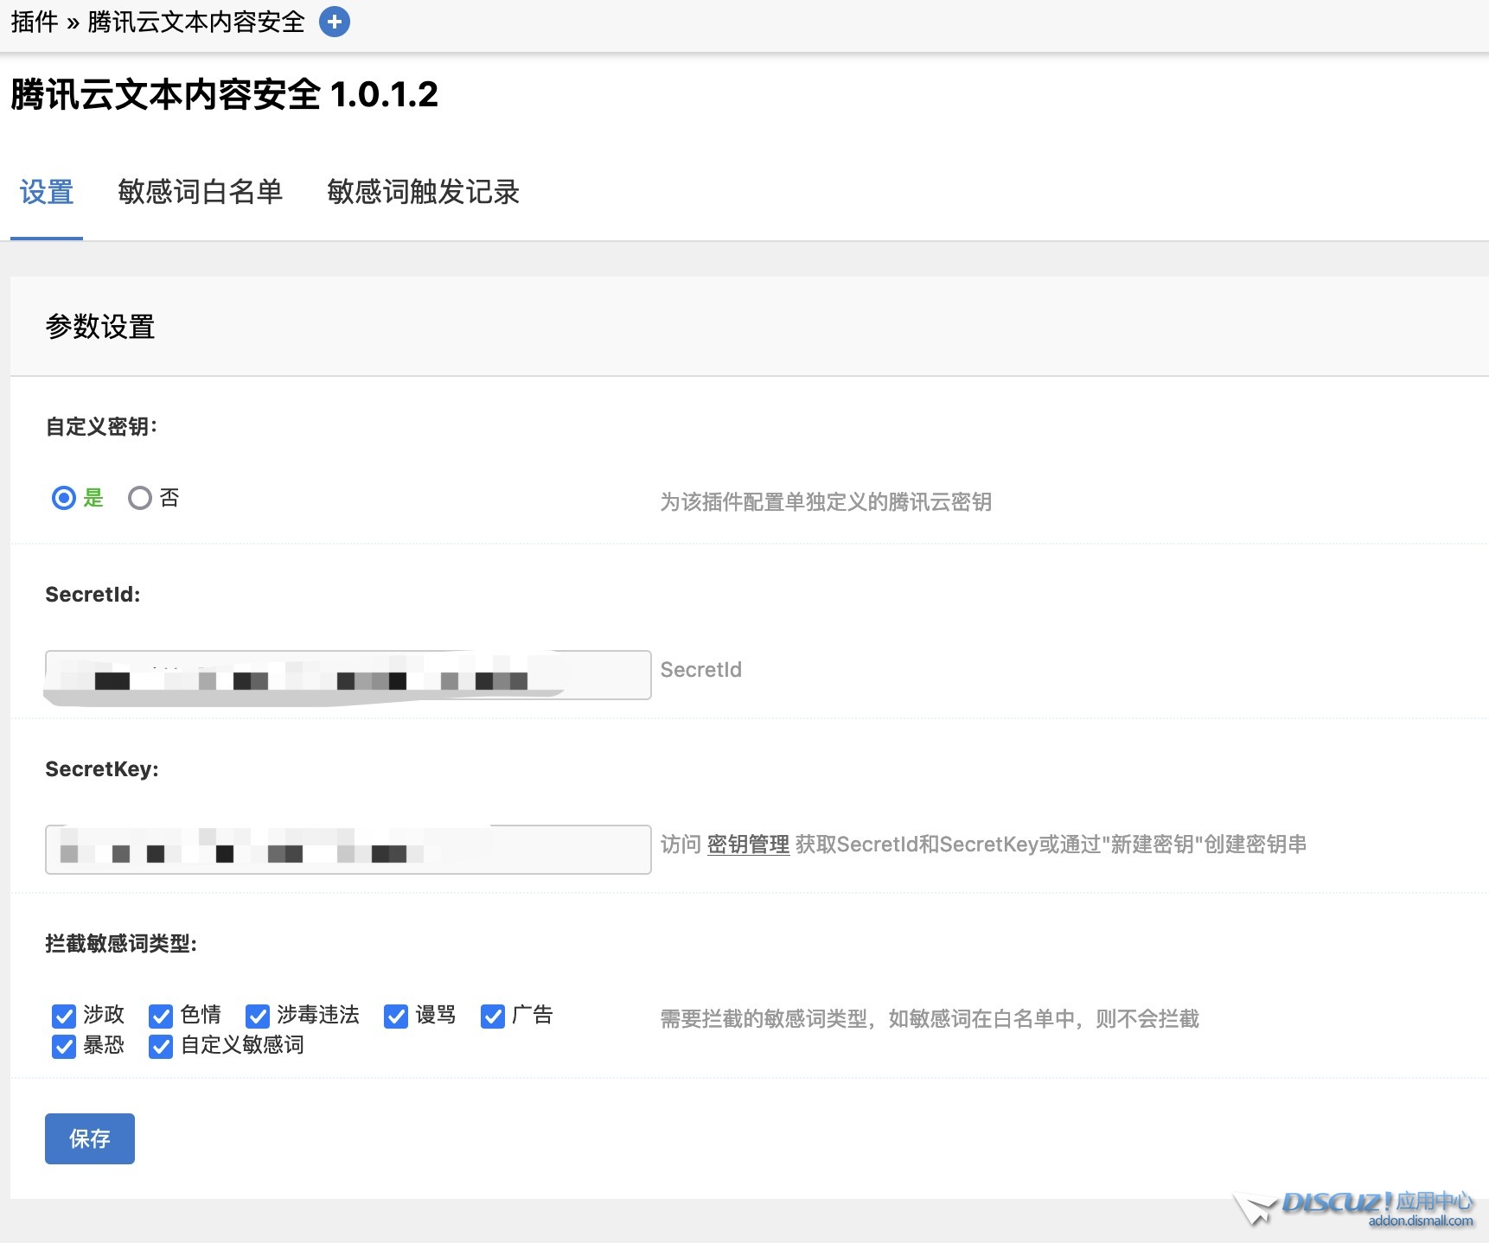Disable the 自定义敏感词 checkbox

pyautogui.click(x=161, y=1047)
